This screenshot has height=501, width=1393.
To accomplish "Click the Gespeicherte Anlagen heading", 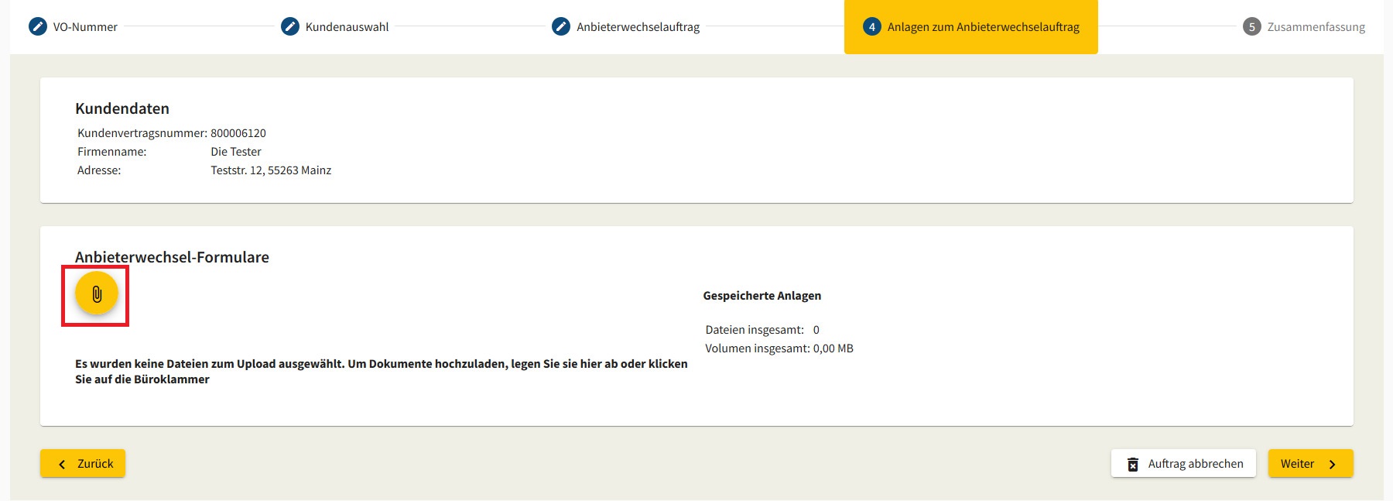I will (x=762, y=296).
